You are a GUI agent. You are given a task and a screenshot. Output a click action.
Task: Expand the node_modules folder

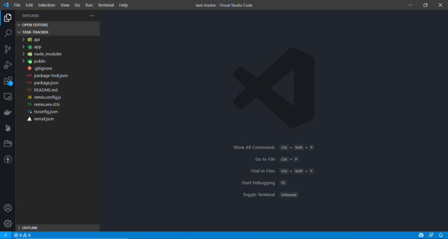[x=58, y=54]
